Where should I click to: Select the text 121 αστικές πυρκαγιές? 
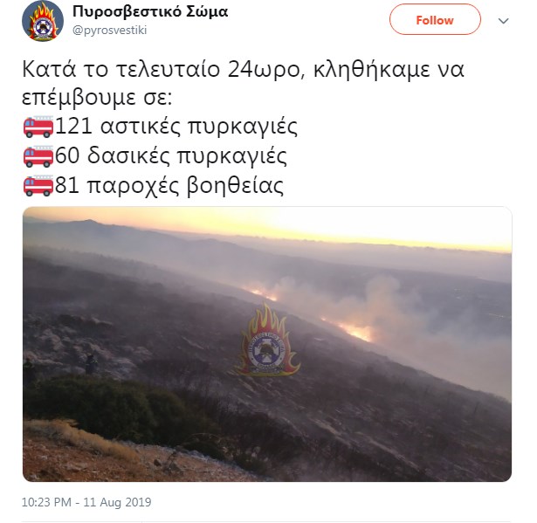coord(176,126)
